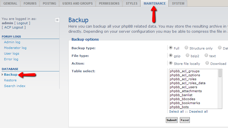This screenshot has width=228, height=128.
Task: Switch to the Permissions tab
Action: tap(110, 3)
